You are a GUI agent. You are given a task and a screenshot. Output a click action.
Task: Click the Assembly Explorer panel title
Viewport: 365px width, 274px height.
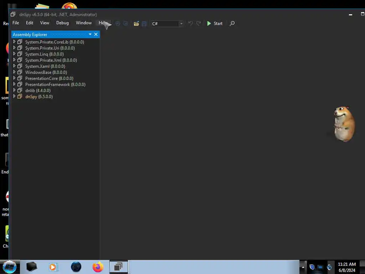[30, 35]
